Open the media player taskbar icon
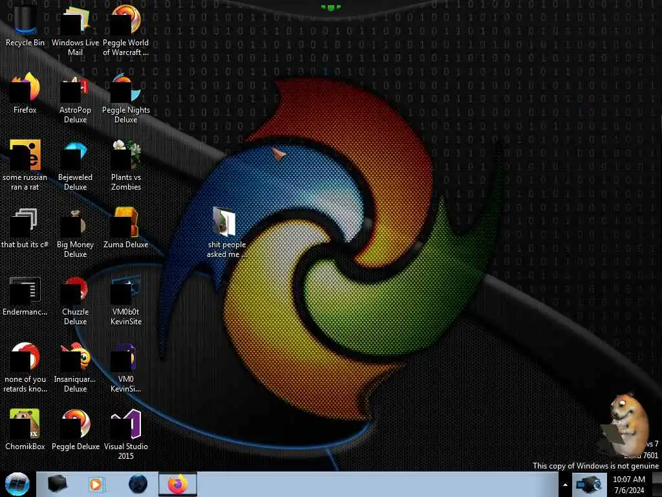Viewport: 662px width, 497px height. coord(97,484)
